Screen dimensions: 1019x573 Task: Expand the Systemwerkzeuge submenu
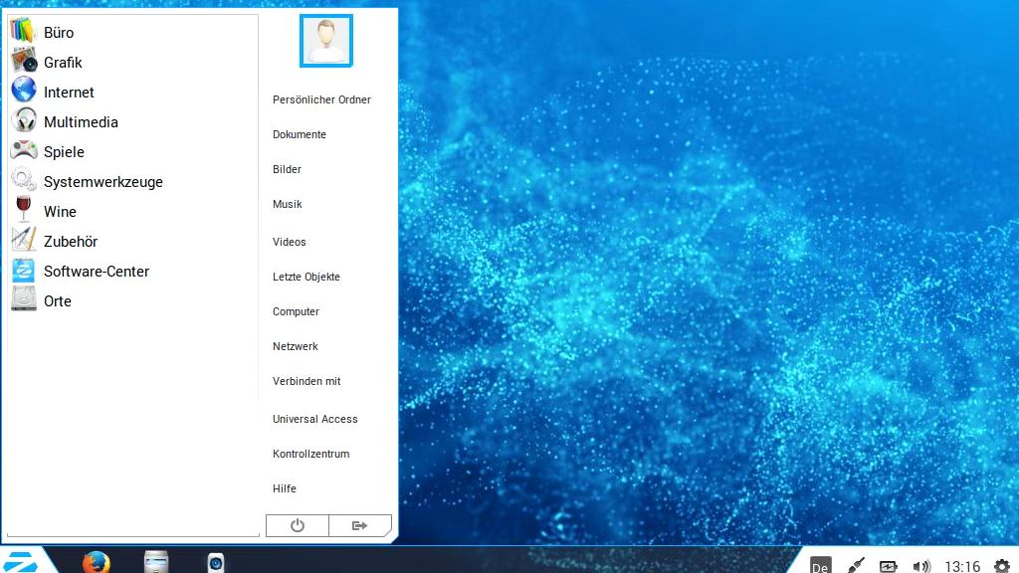(103, 181)
